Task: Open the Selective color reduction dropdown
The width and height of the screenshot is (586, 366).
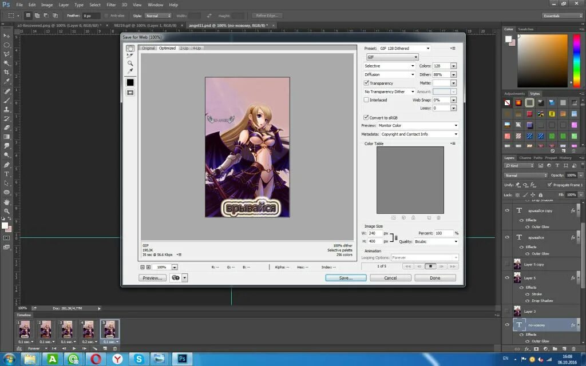Action: [x=389, y=66]
